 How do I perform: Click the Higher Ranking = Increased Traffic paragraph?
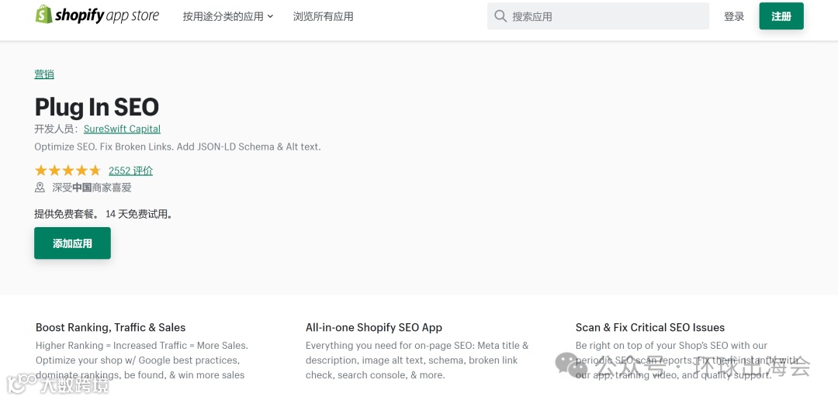(x=142, y=360)
